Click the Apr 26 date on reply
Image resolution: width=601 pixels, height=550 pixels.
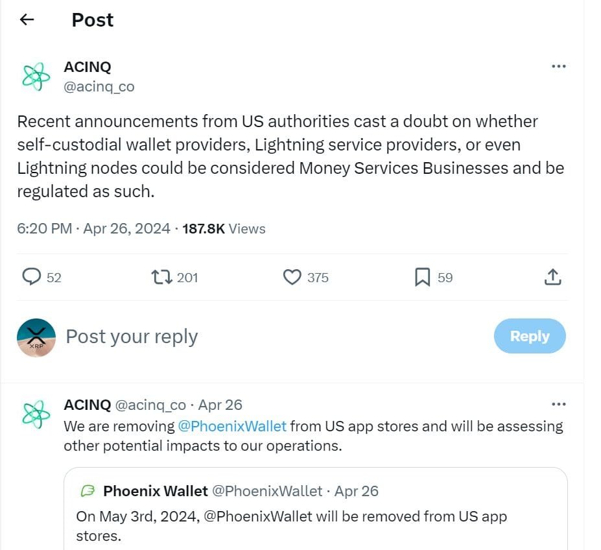click(x=220, y=405)
